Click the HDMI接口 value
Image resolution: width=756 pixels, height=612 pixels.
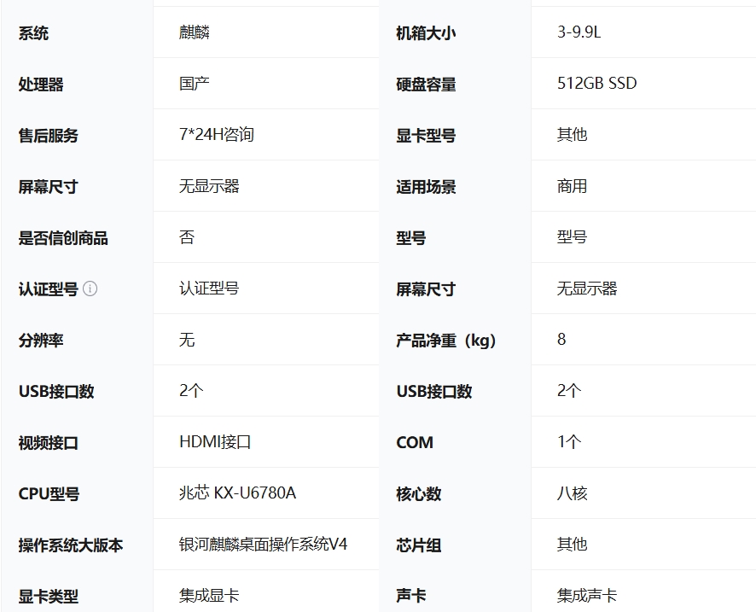[215, 441]
